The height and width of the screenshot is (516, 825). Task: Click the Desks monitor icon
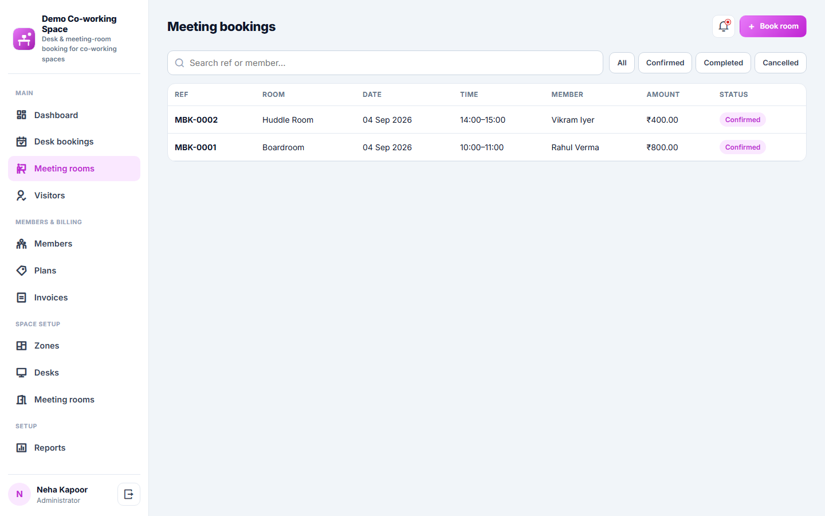pos(22,373)
